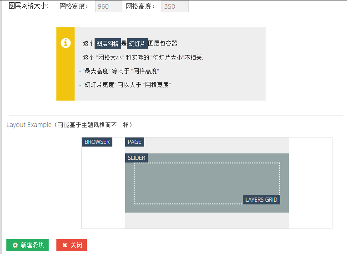This screenshot has height=254, width=347.
Task: Click the highlighted 图层网格 tag
Action: point(107,44)
